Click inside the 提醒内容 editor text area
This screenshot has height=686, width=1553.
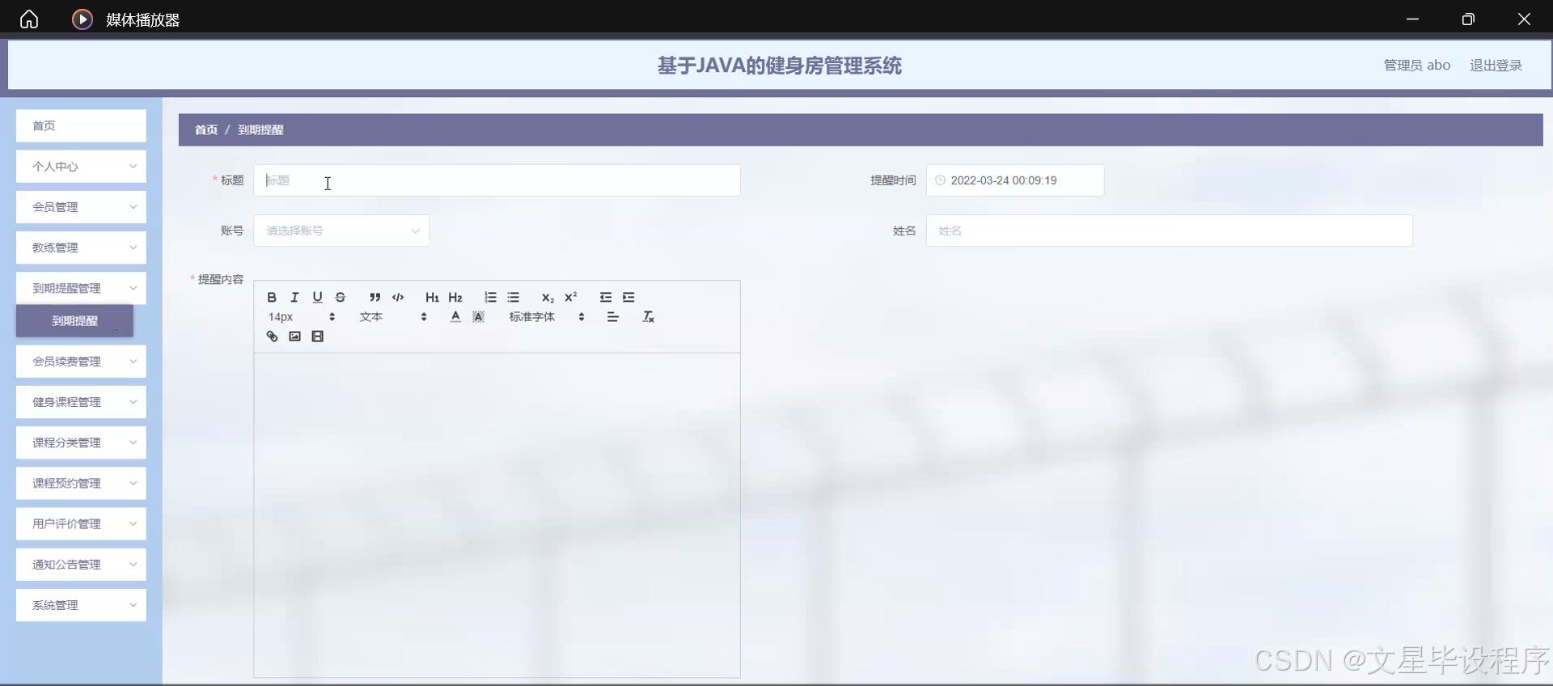497,514
